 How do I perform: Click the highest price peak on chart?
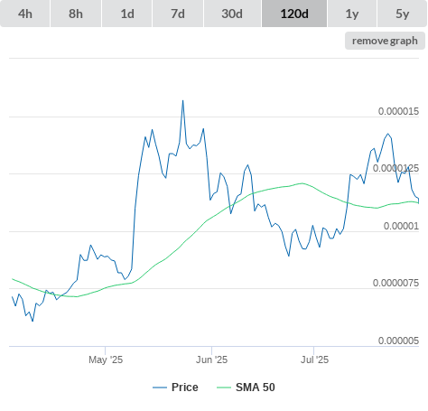[182, 101]
